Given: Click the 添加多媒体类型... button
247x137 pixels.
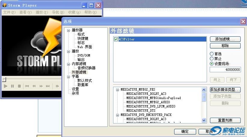Looking at the screenshot, I should point(225,90).
